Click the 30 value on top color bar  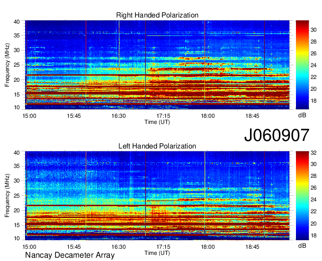point(313,30)
